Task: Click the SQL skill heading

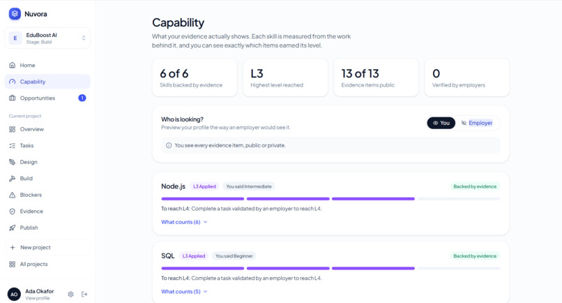Action: [x=168, y=256]
